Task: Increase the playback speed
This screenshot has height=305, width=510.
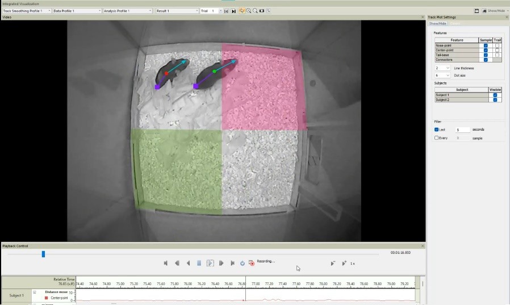Action: pos(344,263)
